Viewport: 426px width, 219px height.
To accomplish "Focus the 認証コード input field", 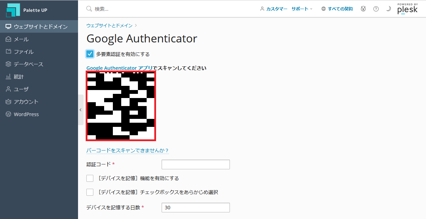I will pos(196,164).
